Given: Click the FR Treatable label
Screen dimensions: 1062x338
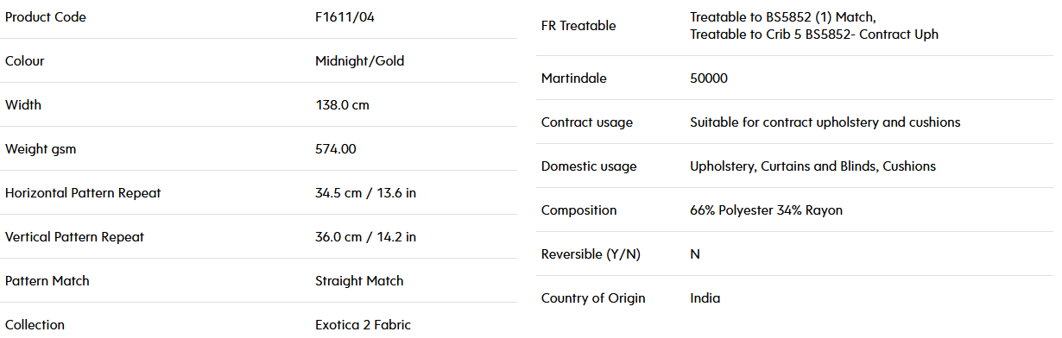Looking at the screenshot, I should [x=578, y=26].
